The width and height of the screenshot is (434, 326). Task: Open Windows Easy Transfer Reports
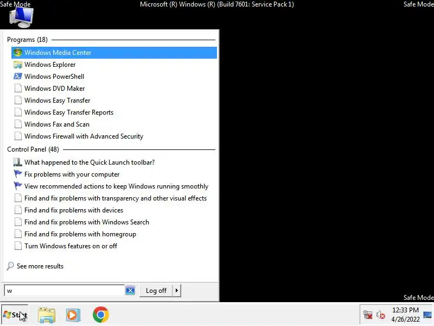click(x=114, y=112)
